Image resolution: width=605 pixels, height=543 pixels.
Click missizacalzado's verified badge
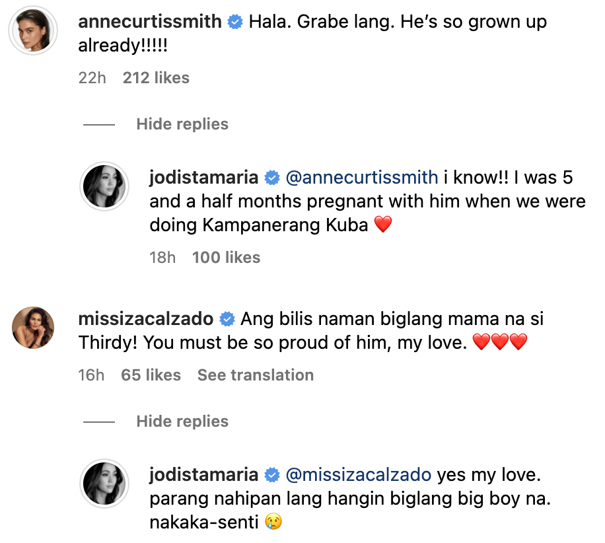(x=227, y=319)
